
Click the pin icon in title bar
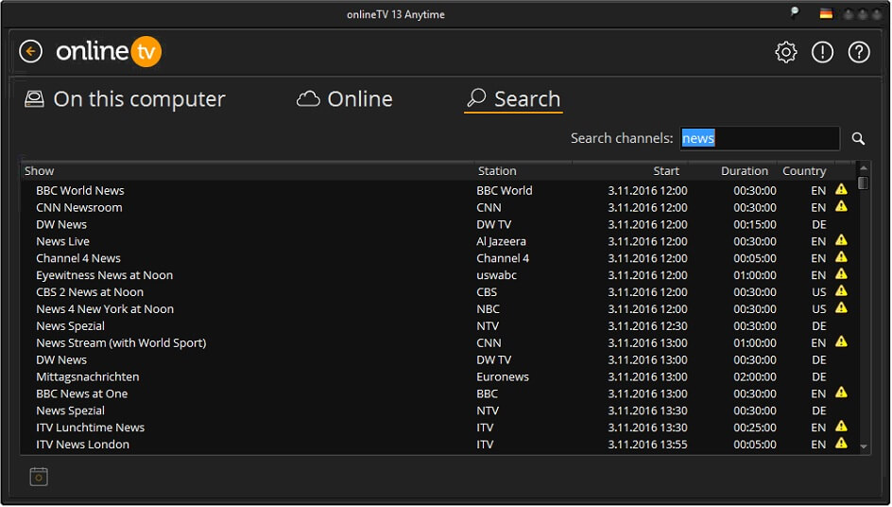click(x=794, y=13)
